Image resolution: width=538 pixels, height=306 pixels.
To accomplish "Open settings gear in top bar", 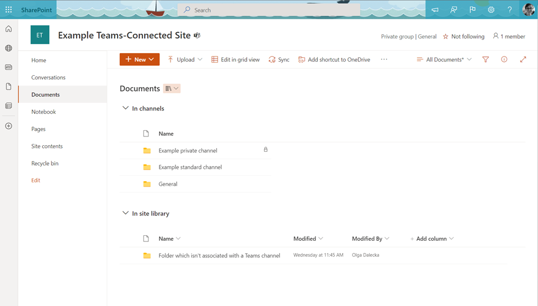I will tap(491, 10).
